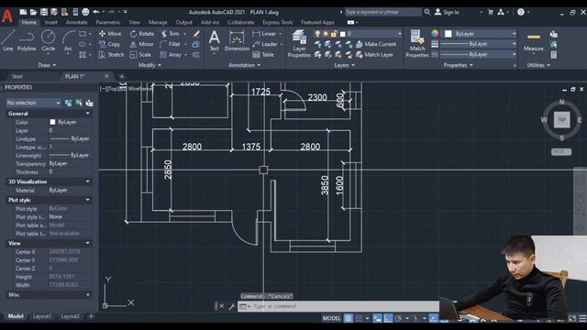The image size is (587, 330).
Task: Click Make Current layer button
Action: click(x=375, y=44)
